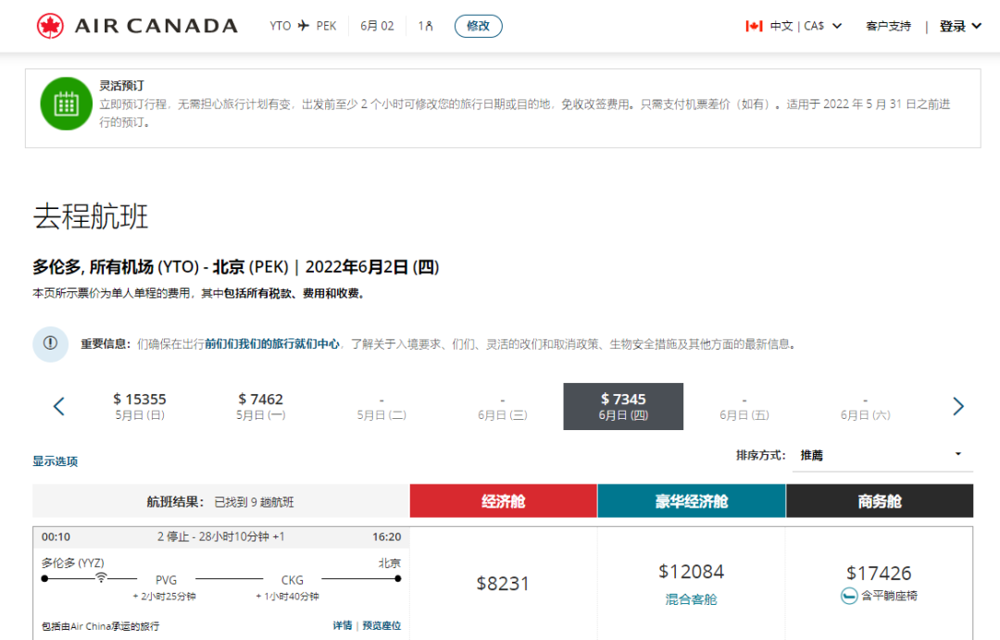Select the 6月 (五) date tab
The width and height of the screenshot is (1000, 640).
pos(744,406)
